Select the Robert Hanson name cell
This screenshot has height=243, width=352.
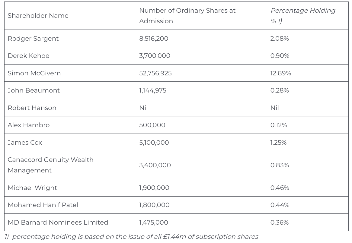click(32, 108)
